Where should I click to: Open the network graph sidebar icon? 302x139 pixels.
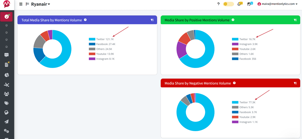pos(7,85)
